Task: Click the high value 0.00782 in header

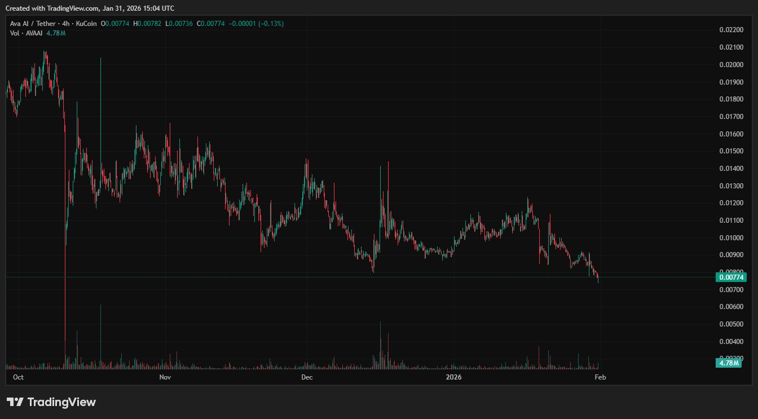Action: (149, 24)
